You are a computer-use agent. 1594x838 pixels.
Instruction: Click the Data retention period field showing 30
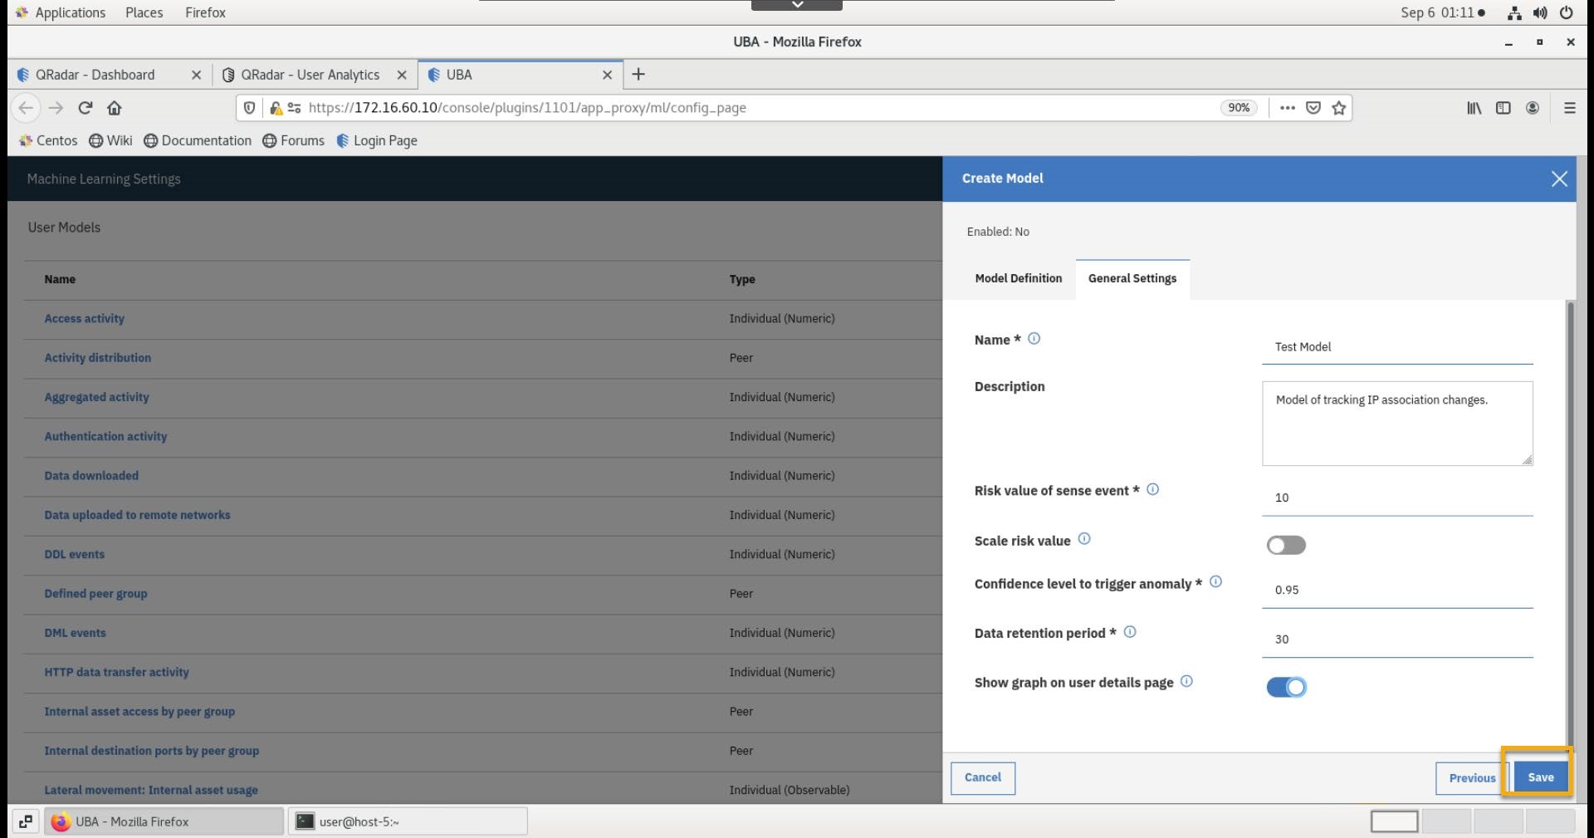tap(1397, 640)
